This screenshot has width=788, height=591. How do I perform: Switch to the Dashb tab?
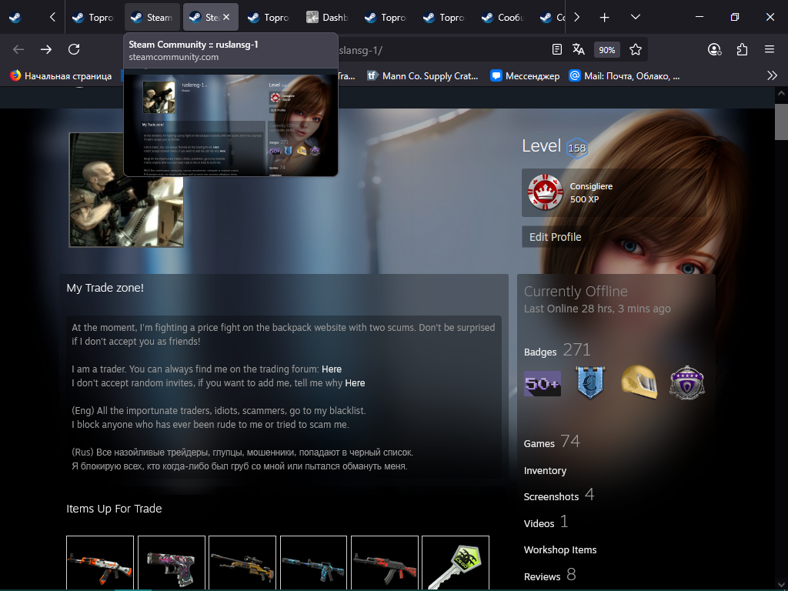[326, 17]
